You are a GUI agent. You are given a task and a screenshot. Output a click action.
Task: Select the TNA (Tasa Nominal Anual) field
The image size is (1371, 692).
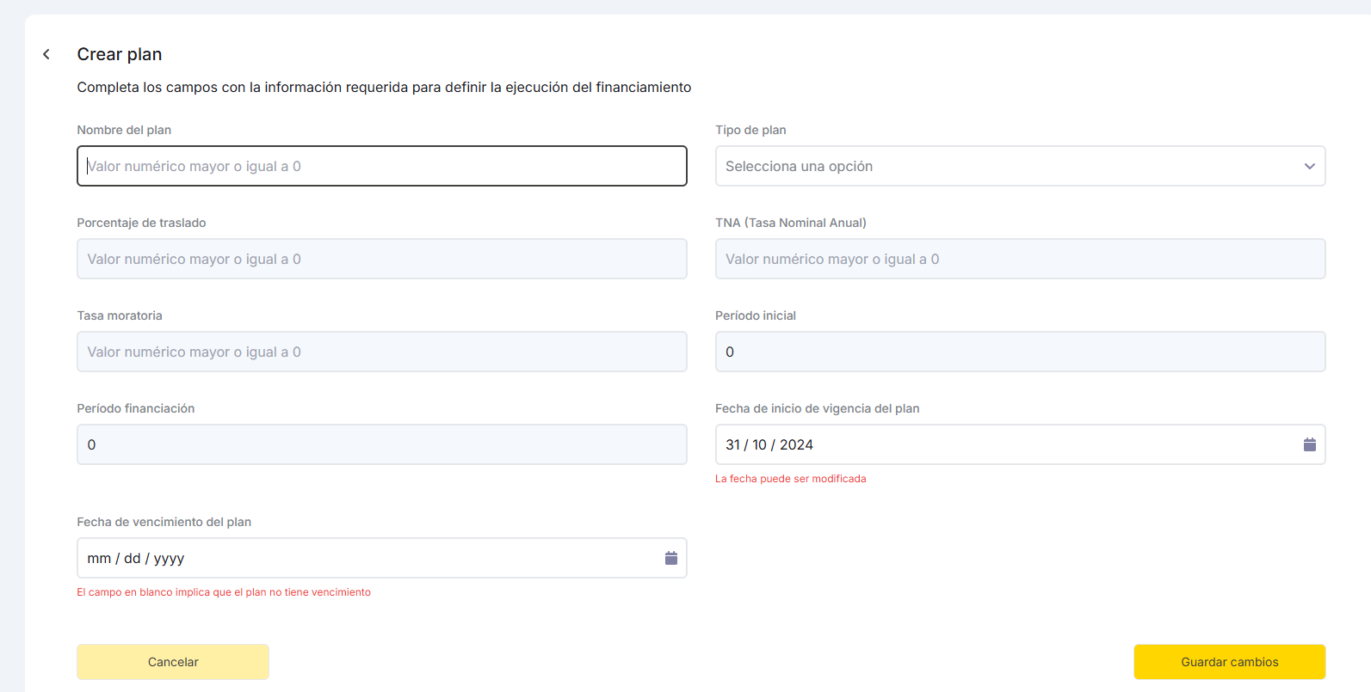click(1020, 259)
